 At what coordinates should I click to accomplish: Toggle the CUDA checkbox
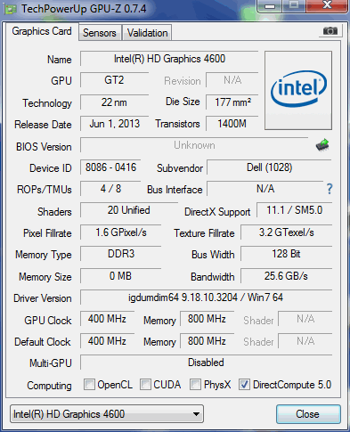click(x=145, y=384)
